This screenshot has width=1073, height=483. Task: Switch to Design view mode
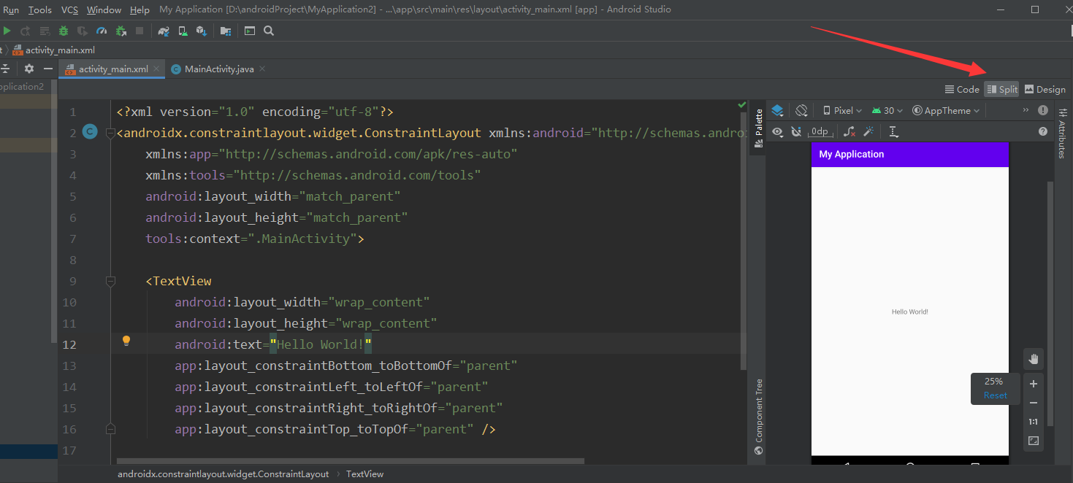1045,88
